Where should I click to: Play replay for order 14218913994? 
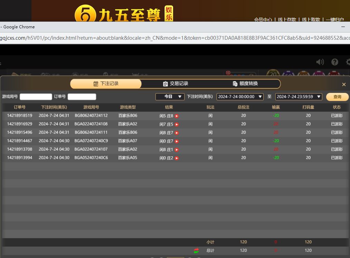(177, 158)
